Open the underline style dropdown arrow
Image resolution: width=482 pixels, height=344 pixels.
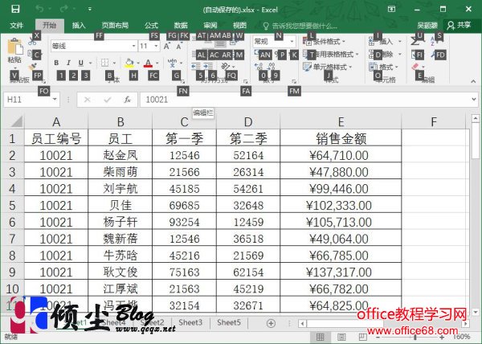tap(90, 63)
